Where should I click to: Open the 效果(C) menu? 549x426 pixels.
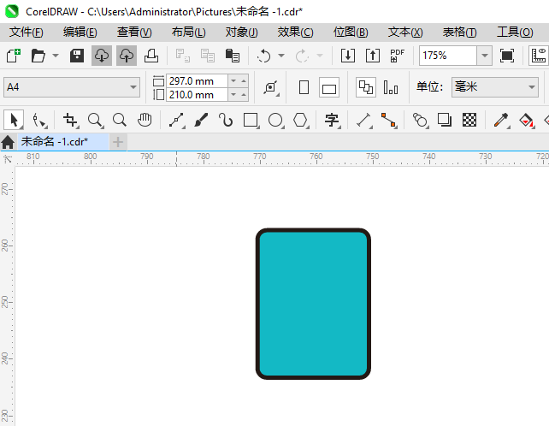(x=295, y=32)
